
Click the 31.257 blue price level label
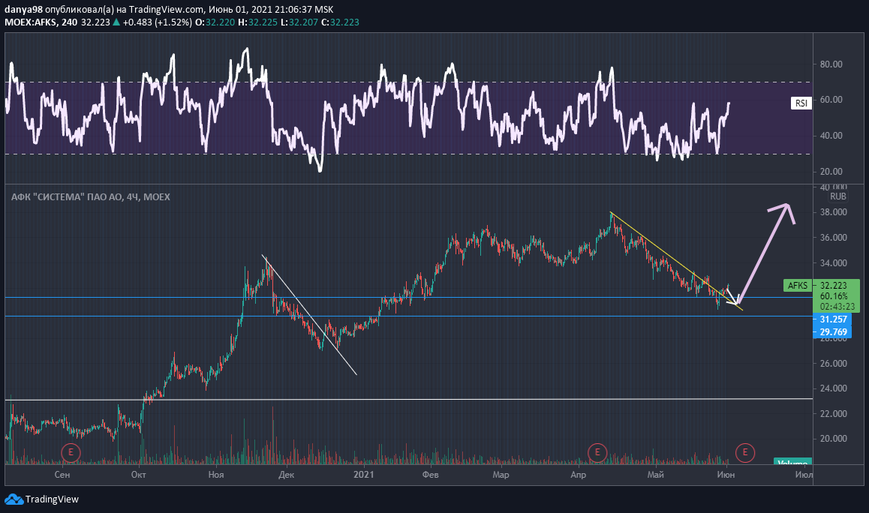coord(832,319)
